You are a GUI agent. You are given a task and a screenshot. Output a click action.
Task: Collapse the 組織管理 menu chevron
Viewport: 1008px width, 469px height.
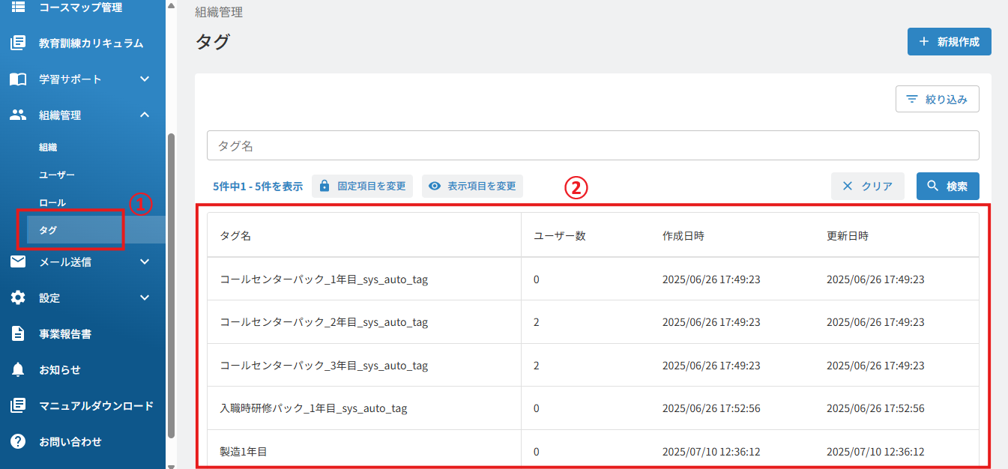pyautogui.click(x=145, y=115)
